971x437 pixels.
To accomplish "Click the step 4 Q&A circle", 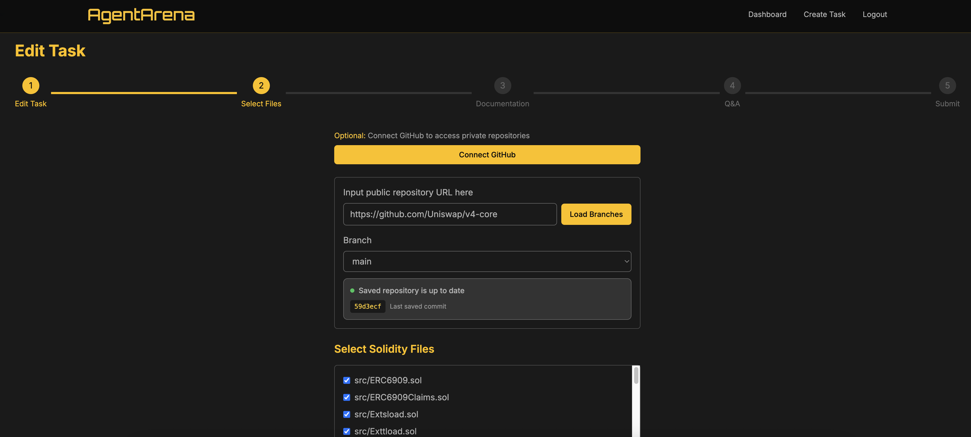I will (732, 85).
